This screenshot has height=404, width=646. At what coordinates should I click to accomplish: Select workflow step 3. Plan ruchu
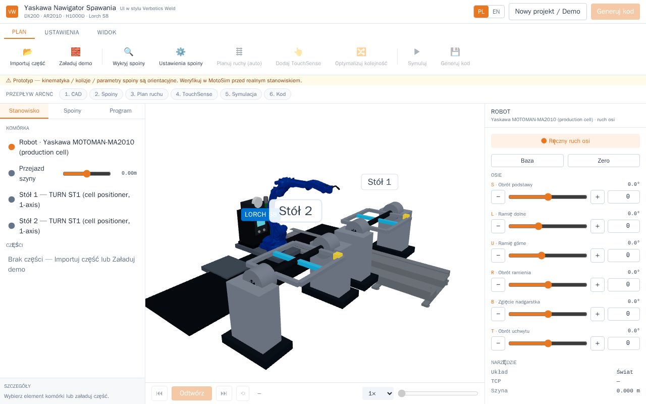(147, 94)
